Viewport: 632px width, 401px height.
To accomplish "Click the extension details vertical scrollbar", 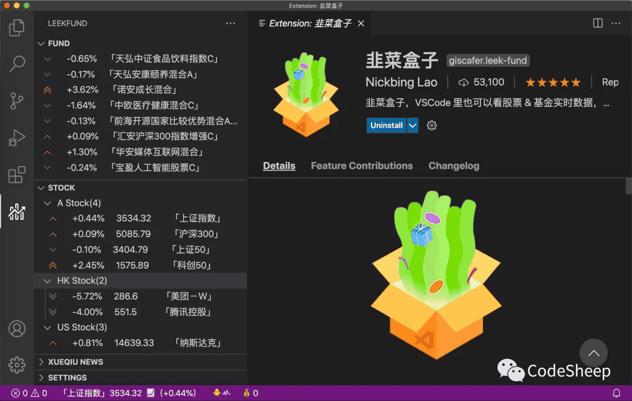I will [628, 186].
